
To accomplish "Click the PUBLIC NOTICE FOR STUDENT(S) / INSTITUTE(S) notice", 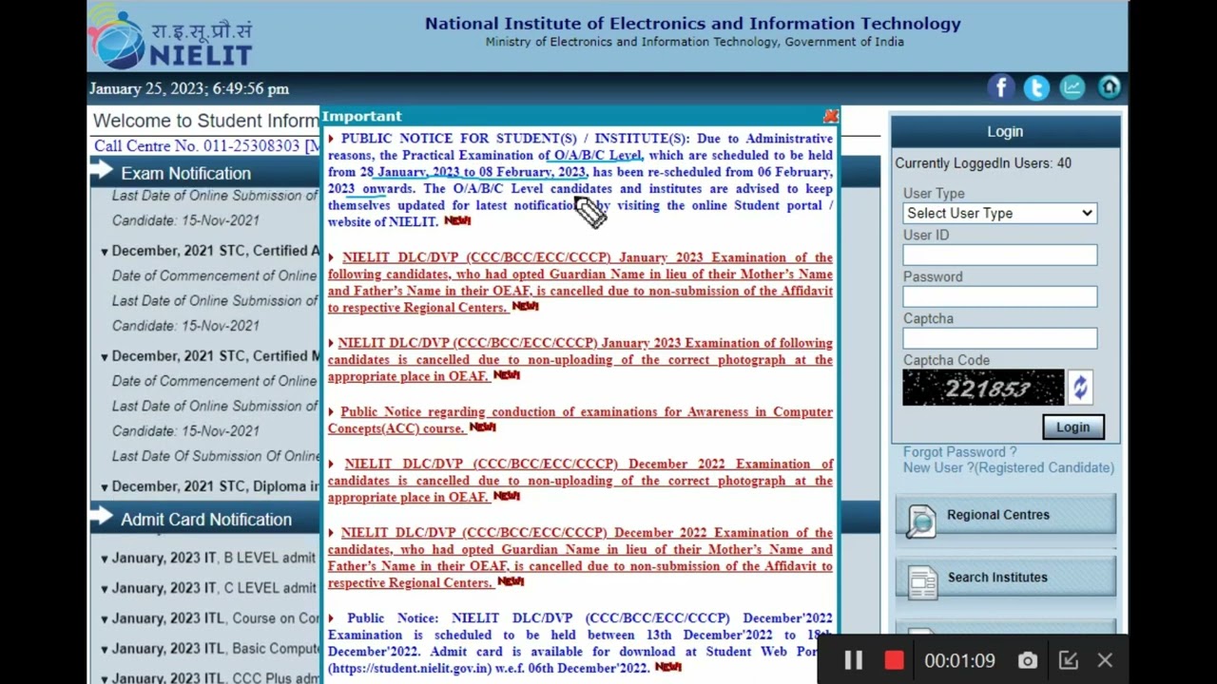I will click(580, 180).
